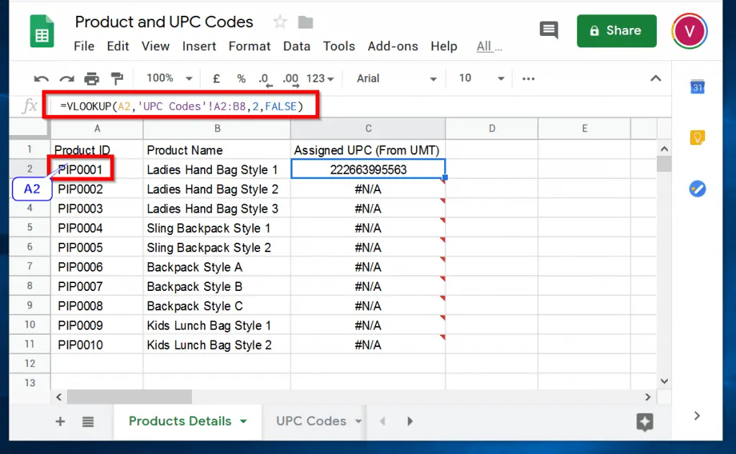Select row 7 header
Viewport: 736px width, 454px height.
click(30, 267)
